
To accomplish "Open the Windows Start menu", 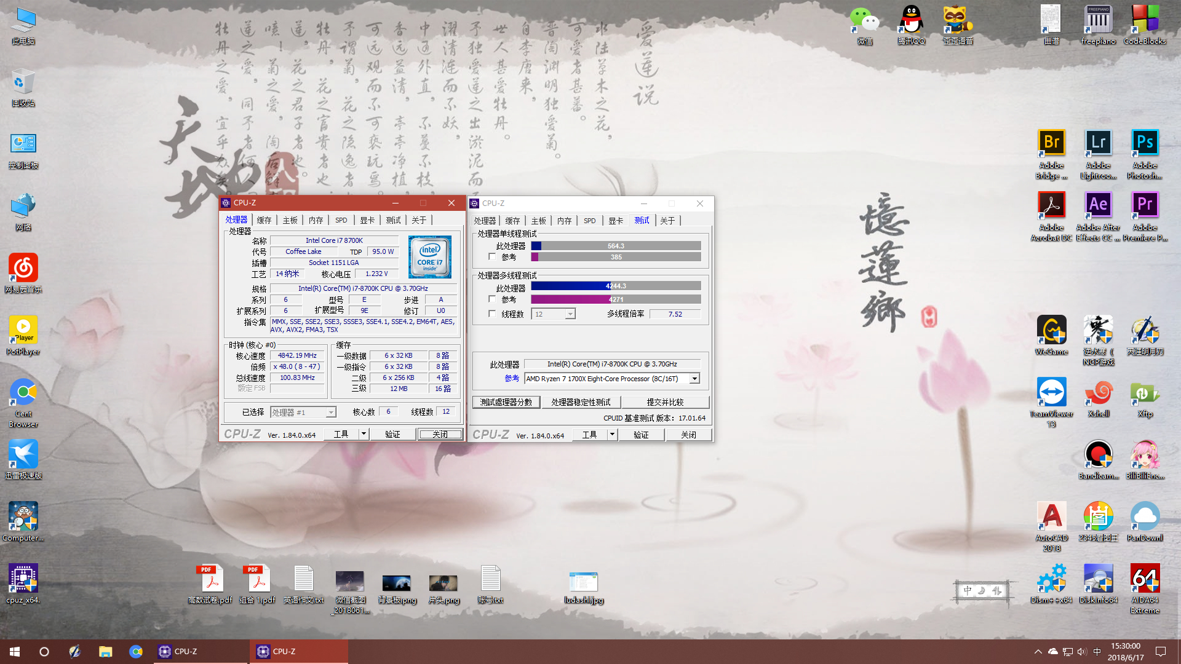I will [x=15, y=652].
